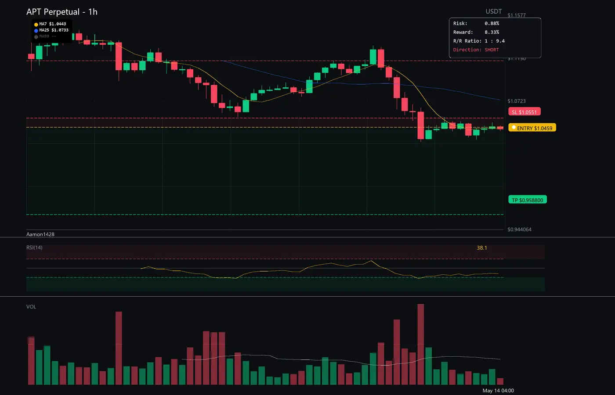
Task: Click the May 14 04:00 time label
Action: (x=498, y=391)
